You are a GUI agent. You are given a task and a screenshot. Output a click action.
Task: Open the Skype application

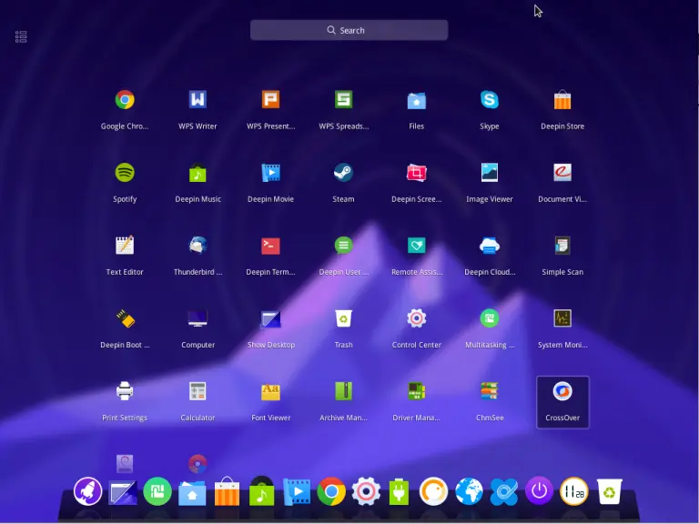click(490, 100)
